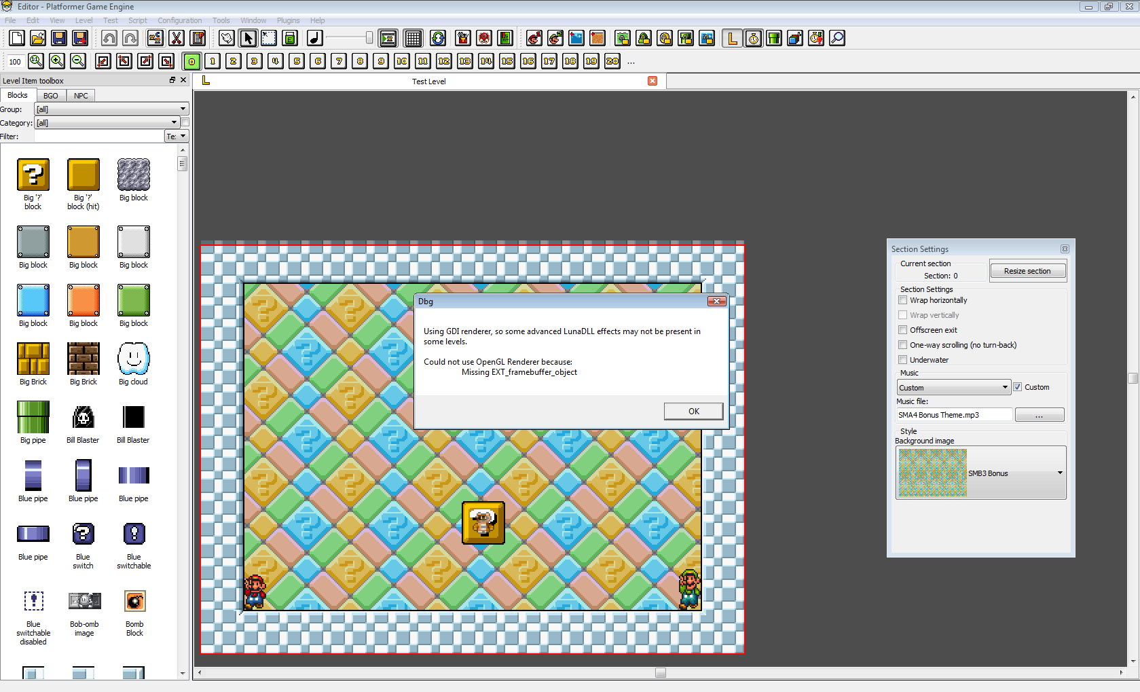The height and width of the screenshot is (692, 1140).
Task: Click the zoom percentage 100 field
Action: click(x=15, y=62)
